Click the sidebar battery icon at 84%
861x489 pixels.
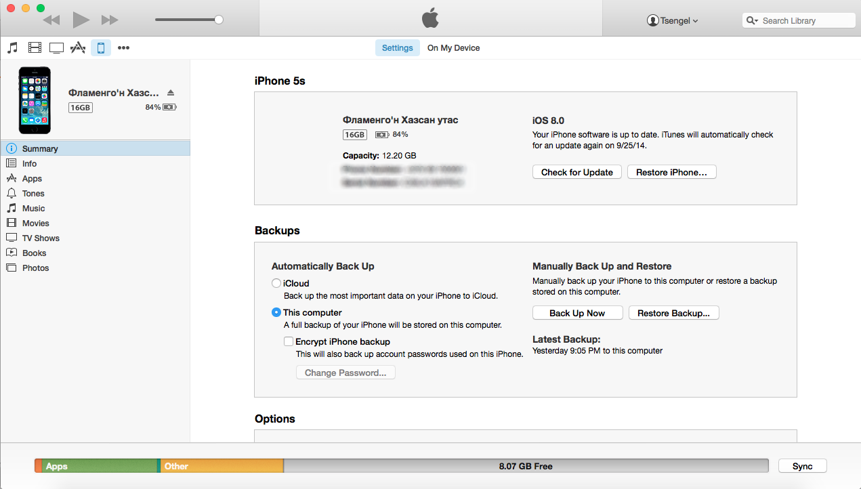pyautogui.click(x=169, y=107)
